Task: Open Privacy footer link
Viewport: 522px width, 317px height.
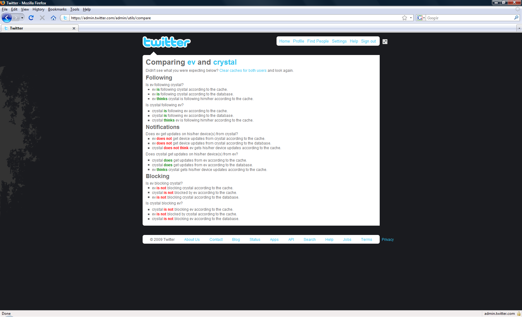Action: click(x=388, y=240)
